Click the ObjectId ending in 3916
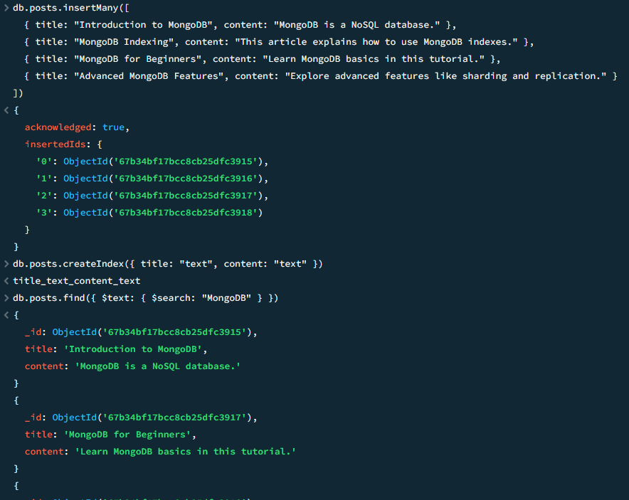Viewport: 629px width, 500px height. (165, 179)
